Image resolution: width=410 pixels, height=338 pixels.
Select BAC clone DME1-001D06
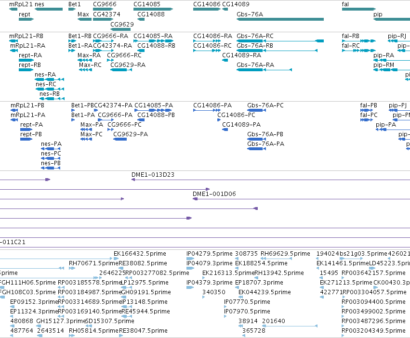(214, 194)
